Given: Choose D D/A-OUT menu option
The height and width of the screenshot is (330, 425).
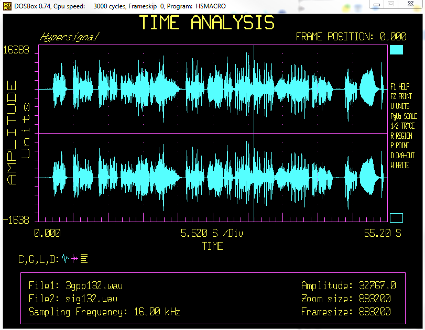Looking at the screenshot, I should point(402,155).
